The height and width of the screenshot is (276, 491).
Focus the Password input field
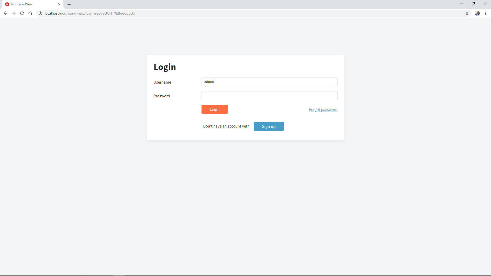(x=269, y=96)
